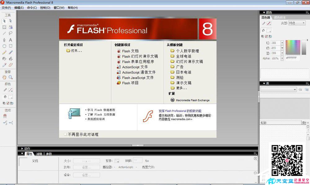Click new library panel icon
Viewport: 310px width, 185px height.
point(307,89)
